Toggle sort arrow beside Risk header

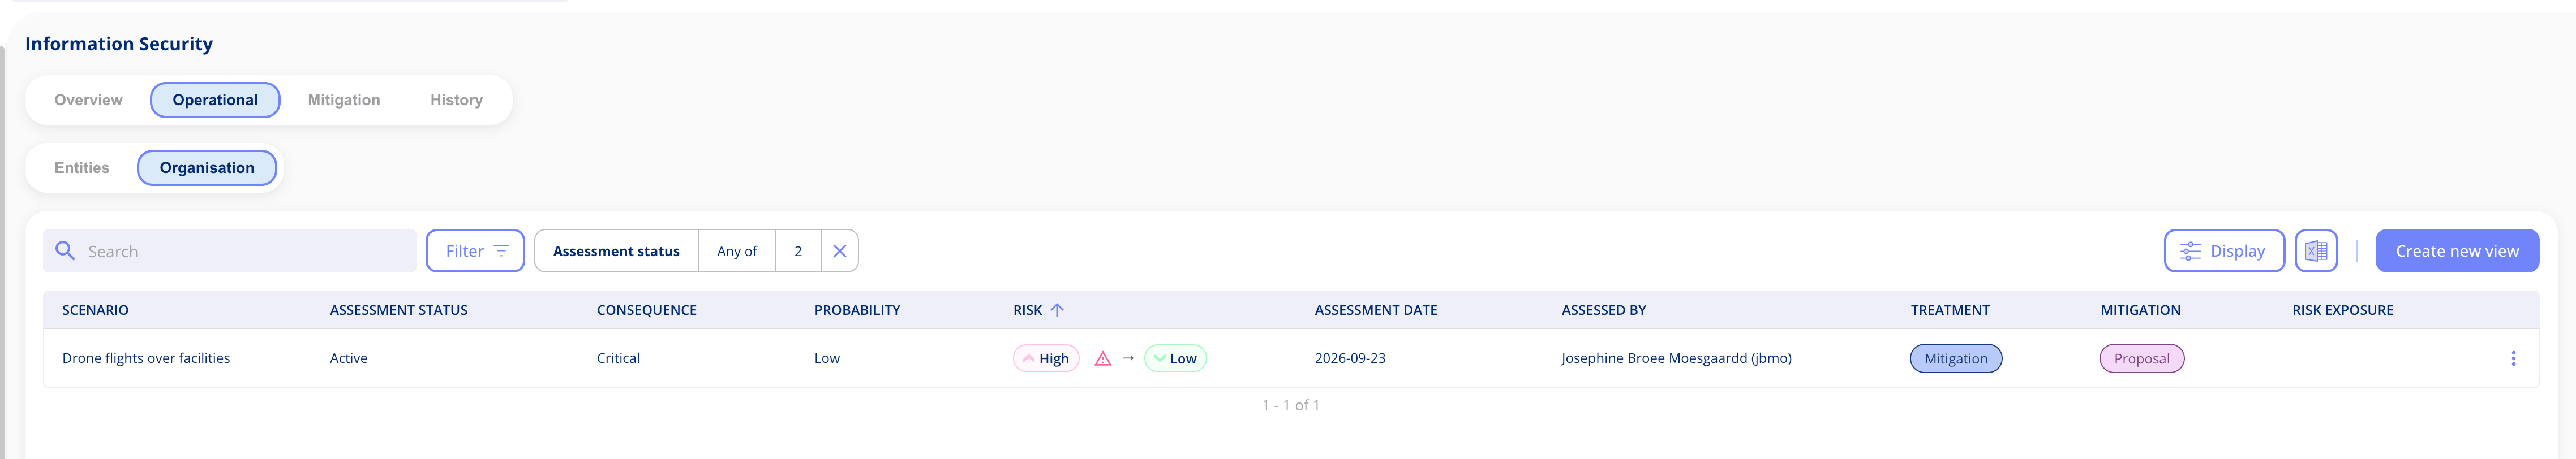coord(1056,310)
